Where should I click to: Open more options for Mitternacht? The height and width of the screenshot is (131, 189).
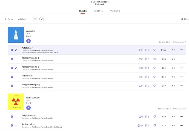[x=181, y=77]
